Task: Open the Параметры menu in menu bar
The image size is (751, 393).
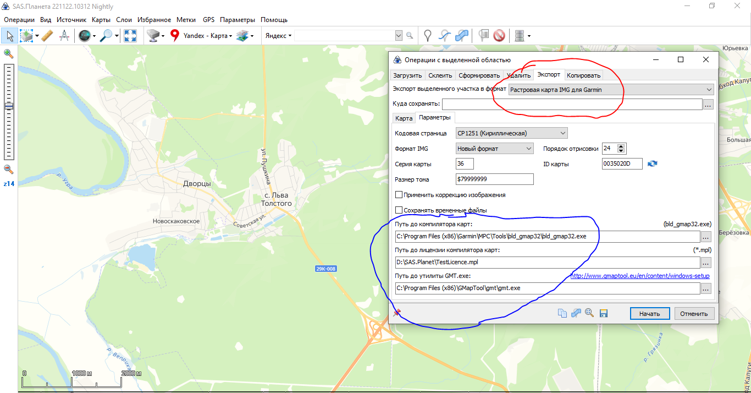Action: [238, 20]
